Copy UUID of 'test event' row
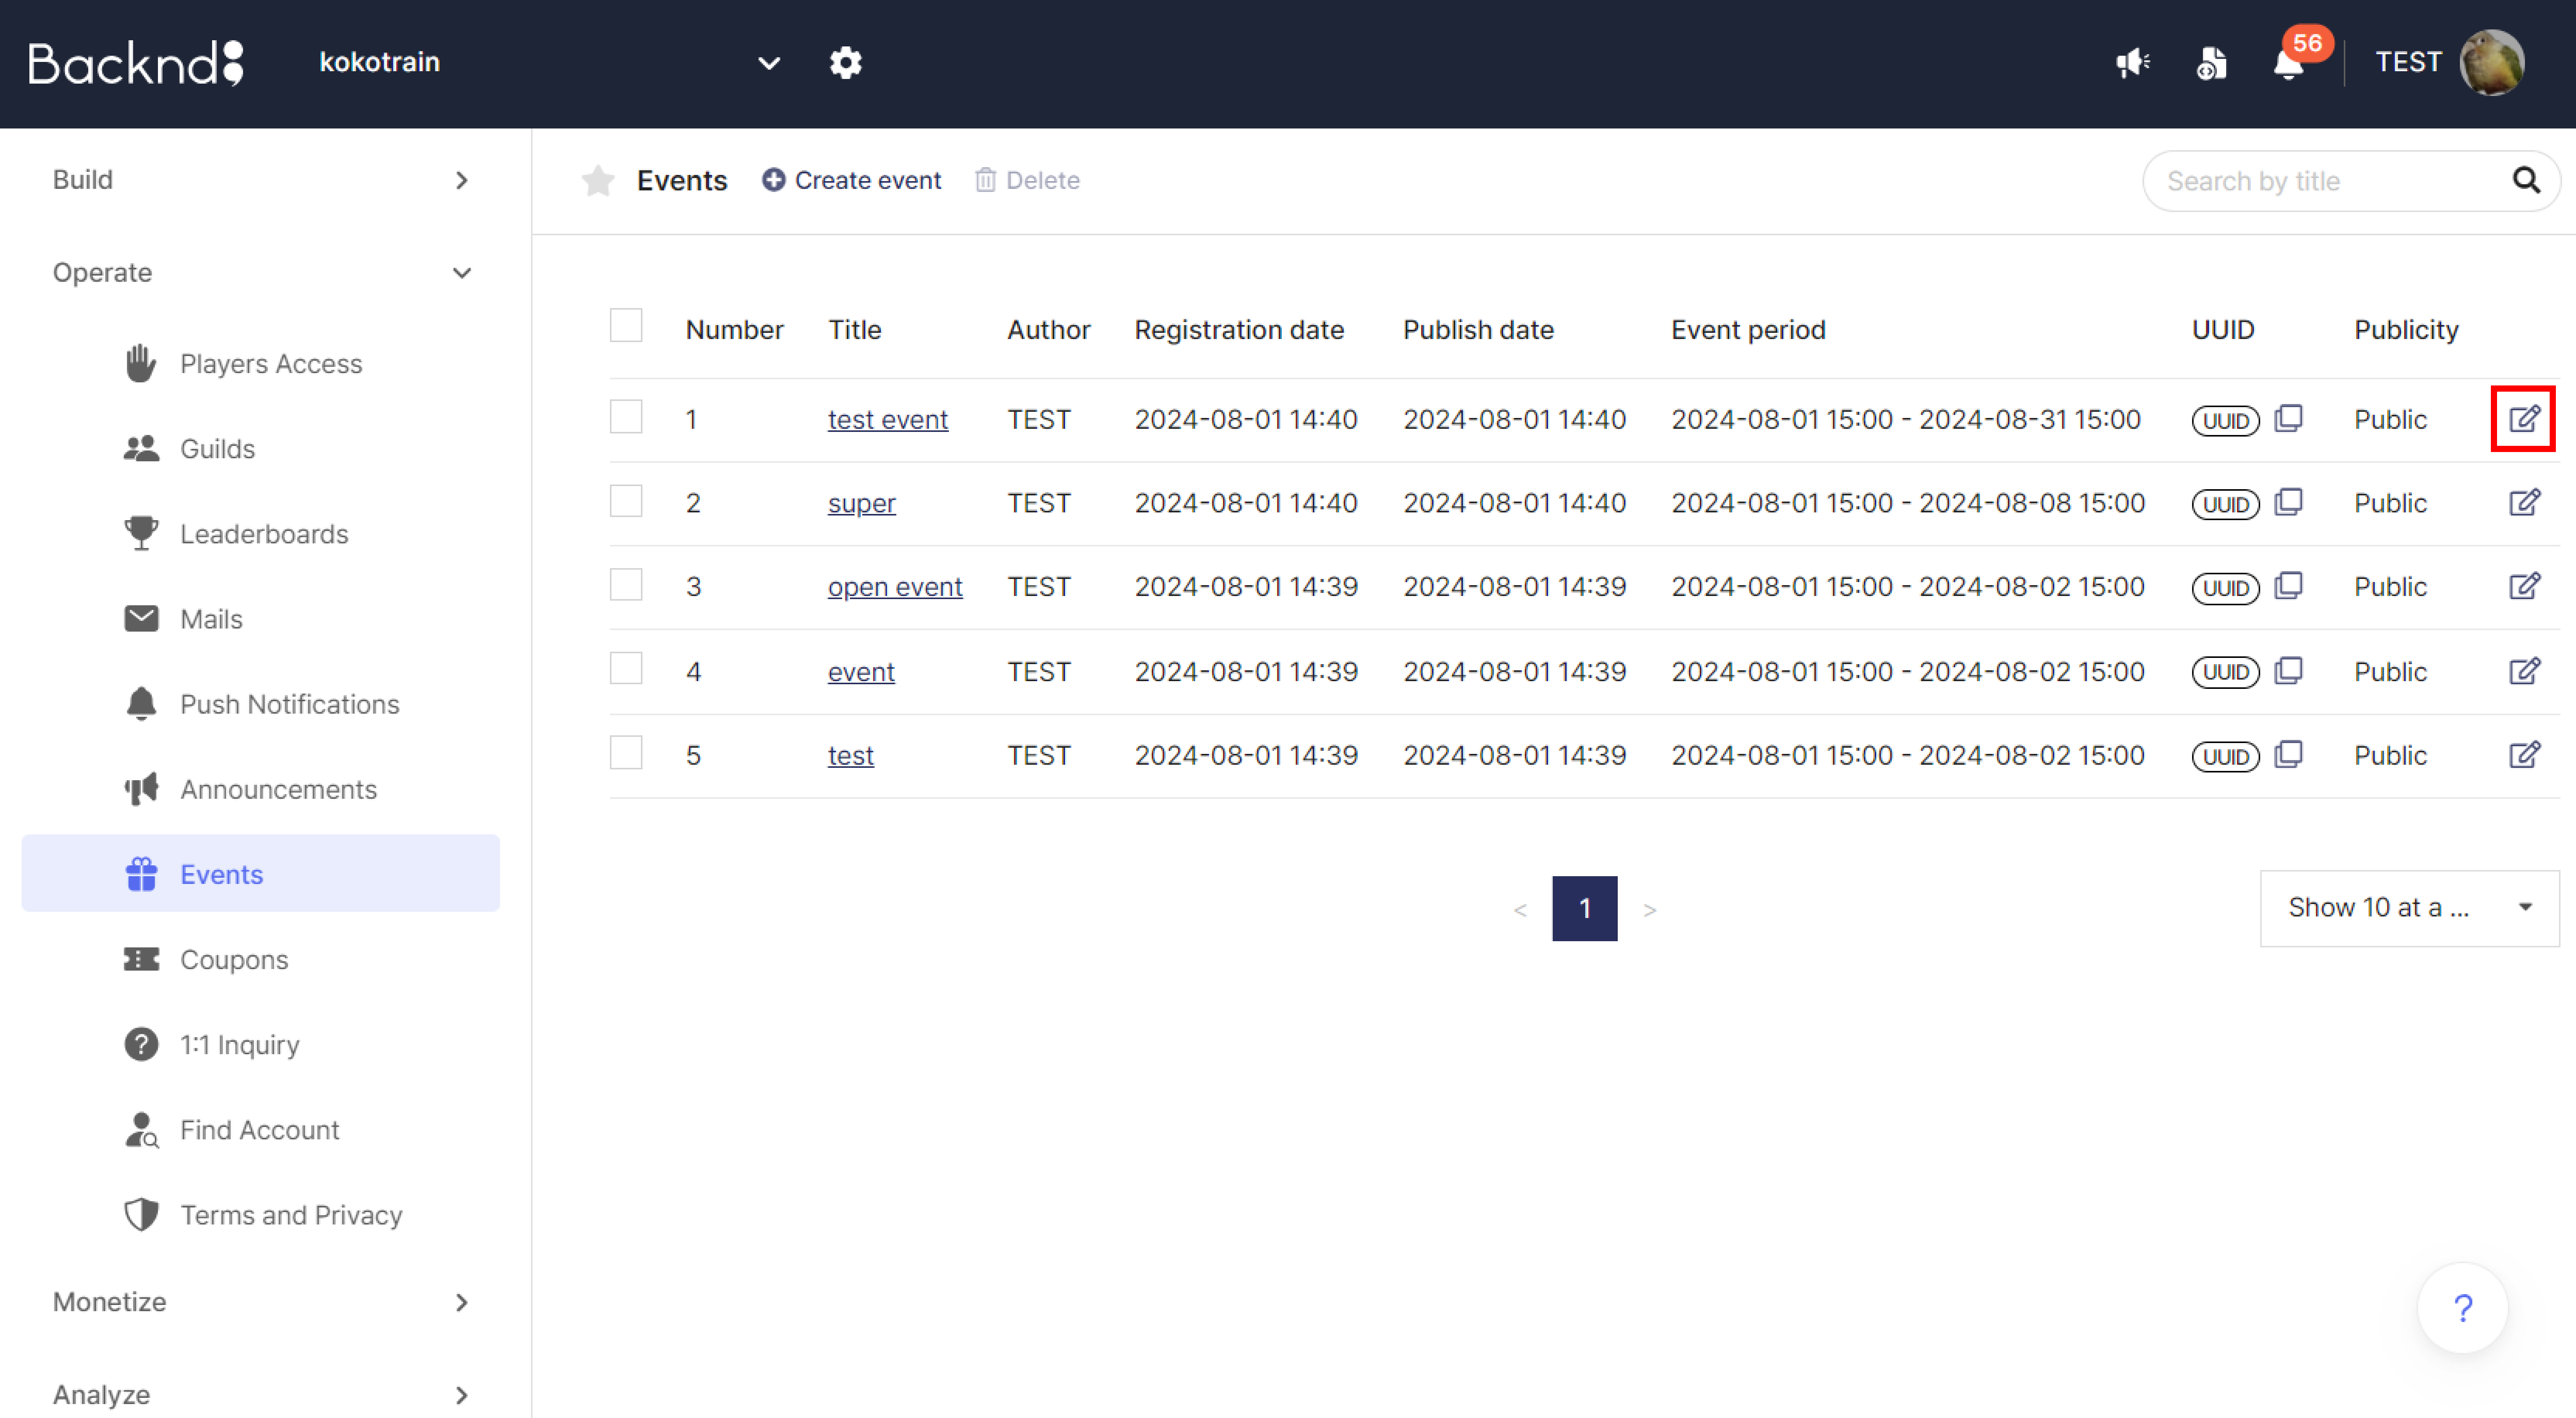Screen dimensions: 2576x1418 point(2288,418)
